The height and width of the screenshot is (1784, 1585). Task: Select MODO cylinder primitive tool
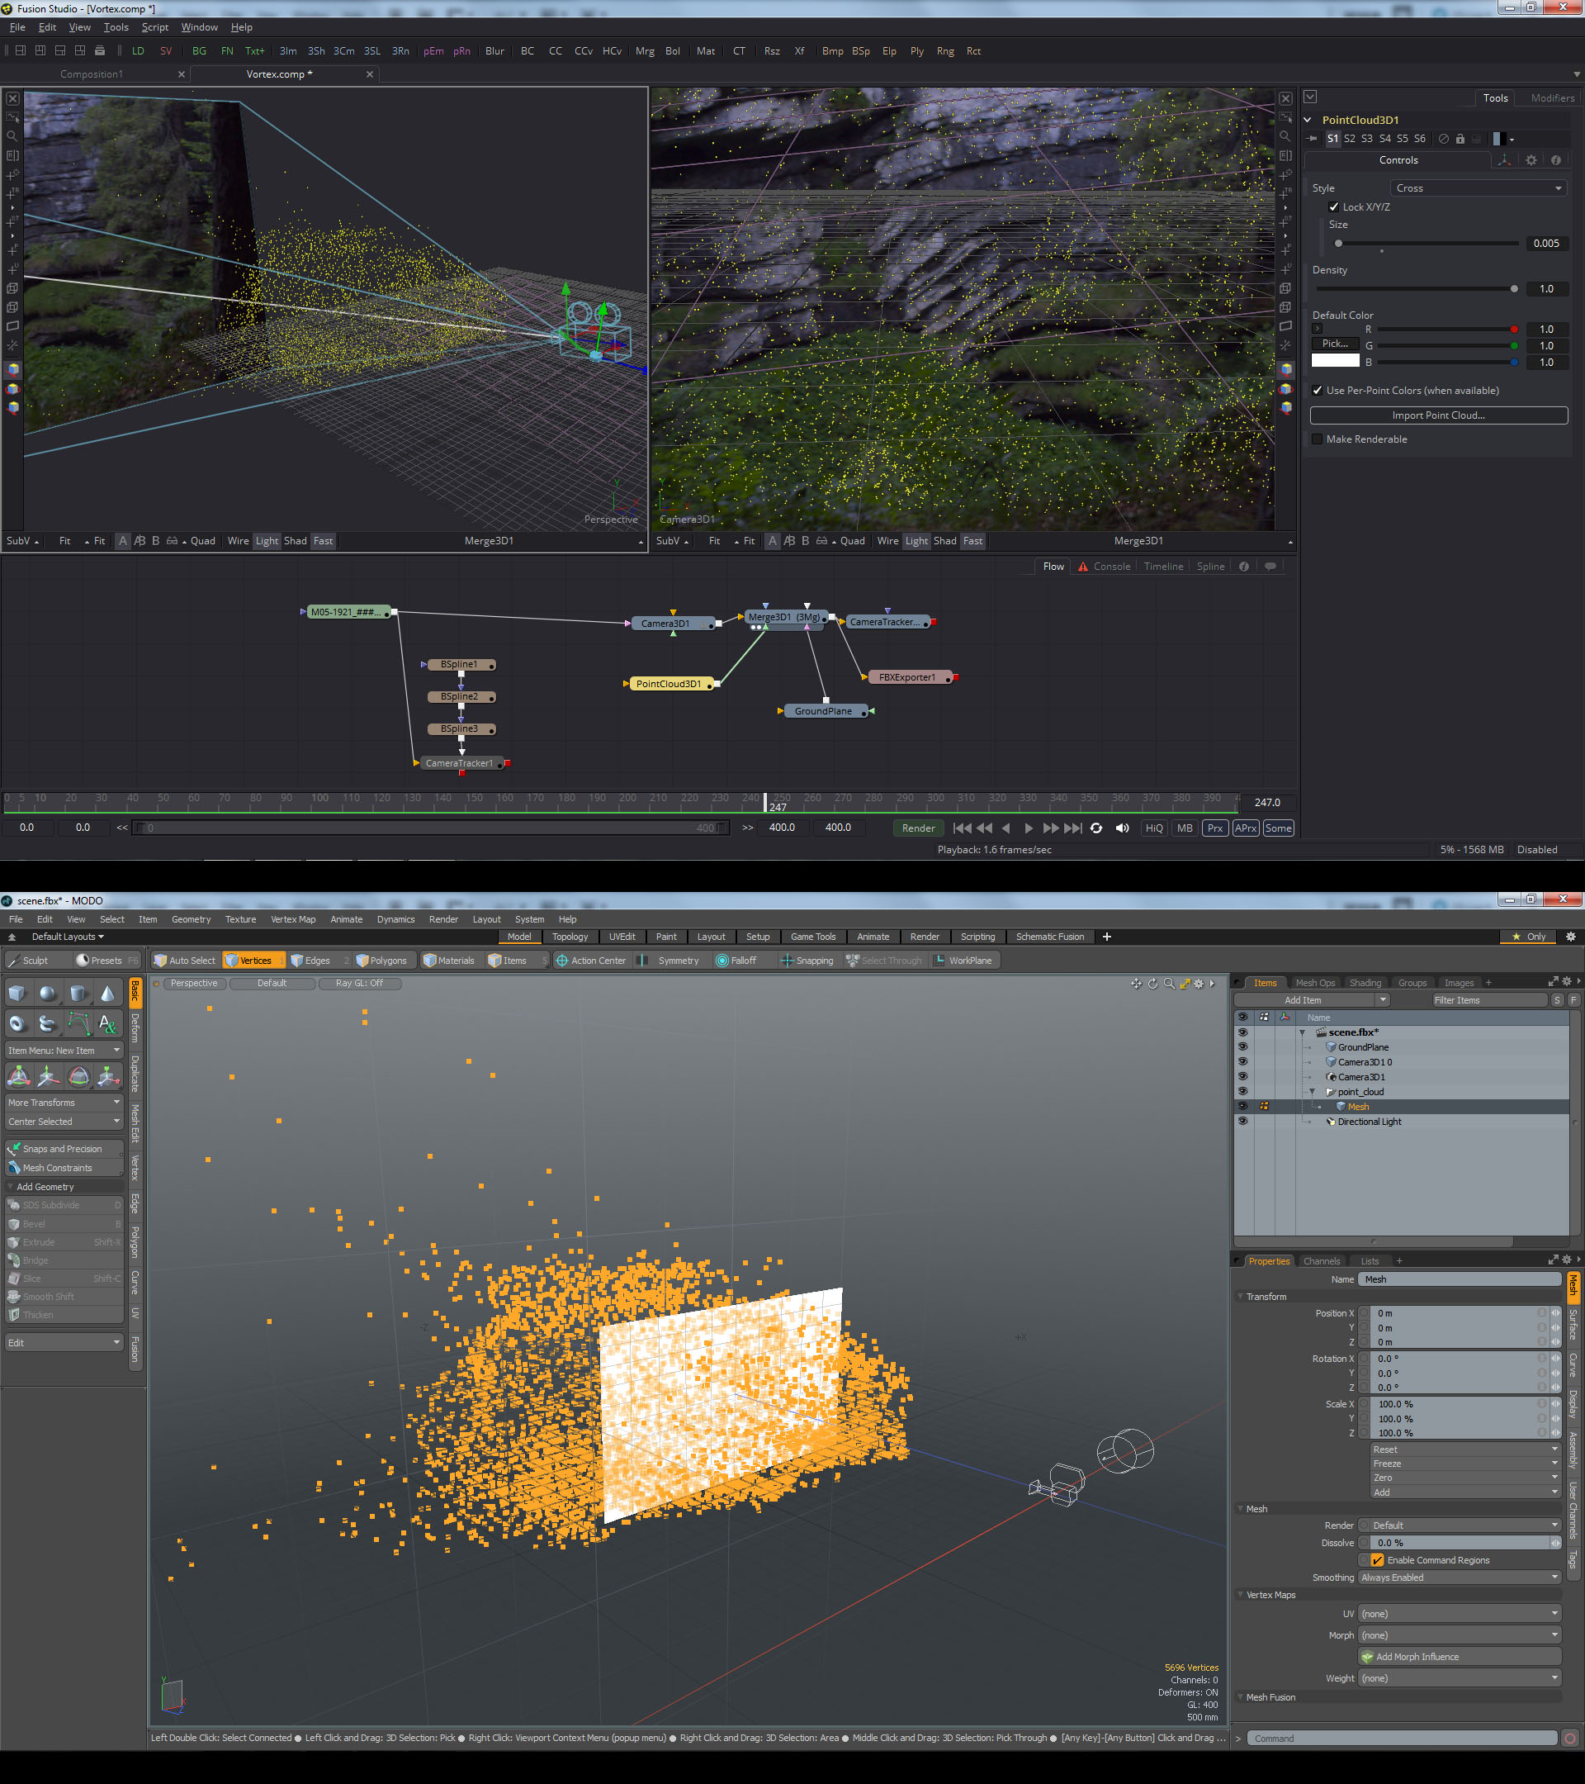[x=78, y=994]
